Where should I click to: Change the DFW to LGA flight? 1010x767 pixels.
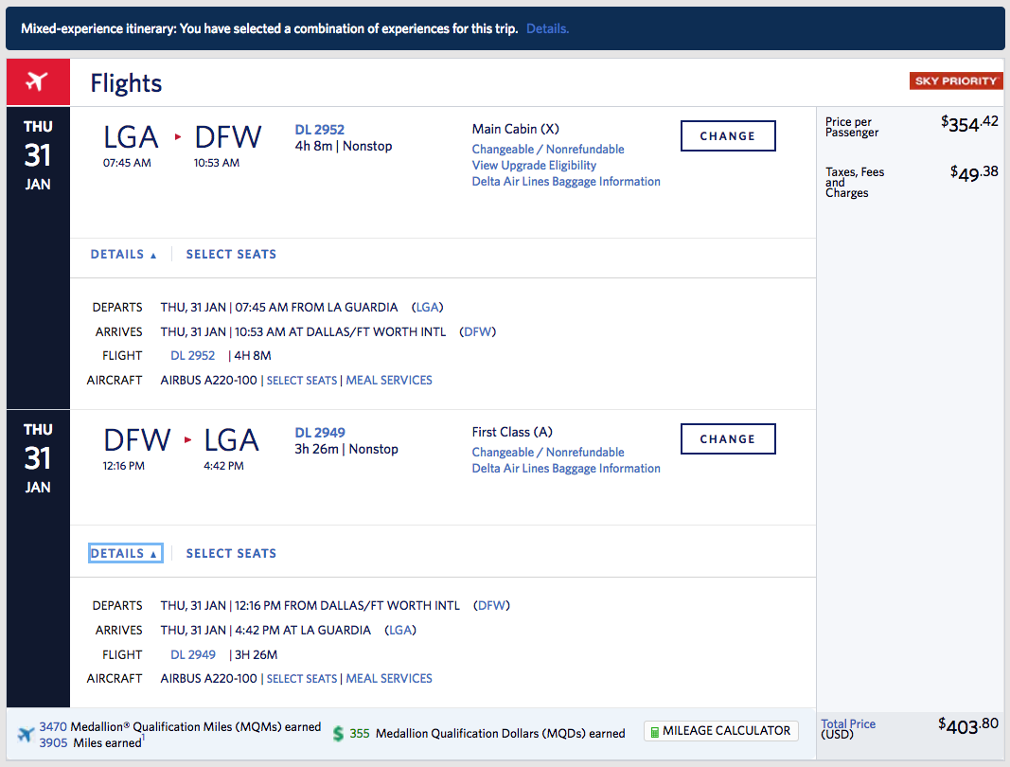click(728, 439)
